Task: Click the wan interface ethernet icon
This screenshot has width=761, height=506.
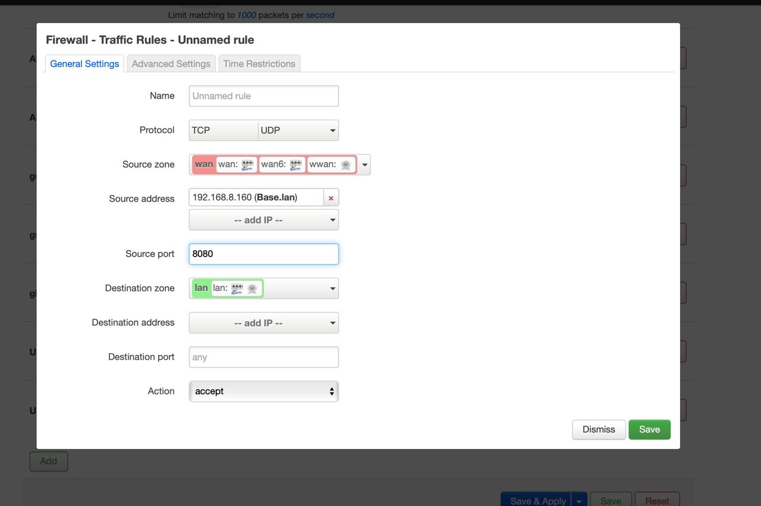Action: (248, 165)
